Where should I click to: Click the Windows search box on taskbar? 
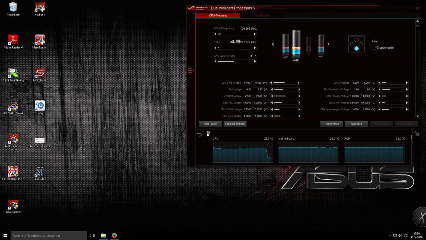pyautogui.click(x=49, y=235)
